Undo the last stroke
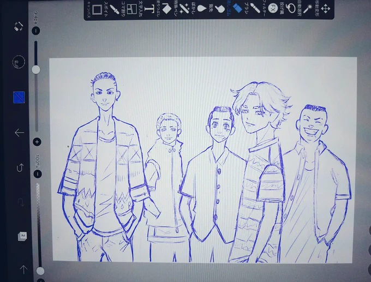The image size is (371, 282). [x=20, y=168]
